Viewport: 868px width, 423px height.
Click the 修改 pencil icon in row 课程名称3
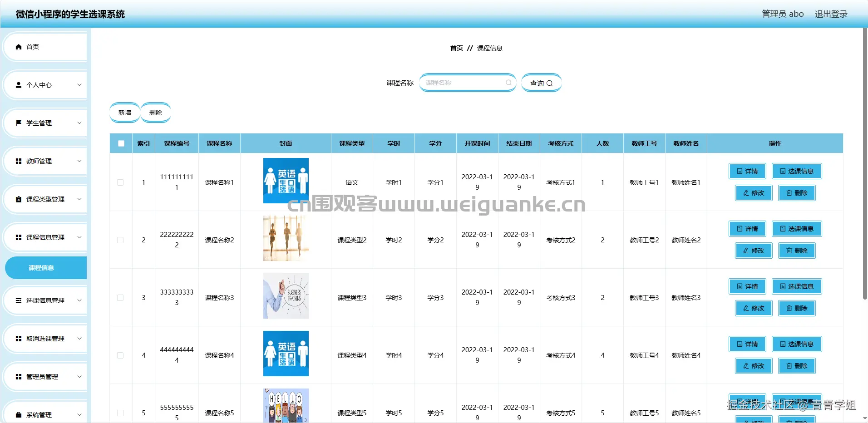[746, 308]
